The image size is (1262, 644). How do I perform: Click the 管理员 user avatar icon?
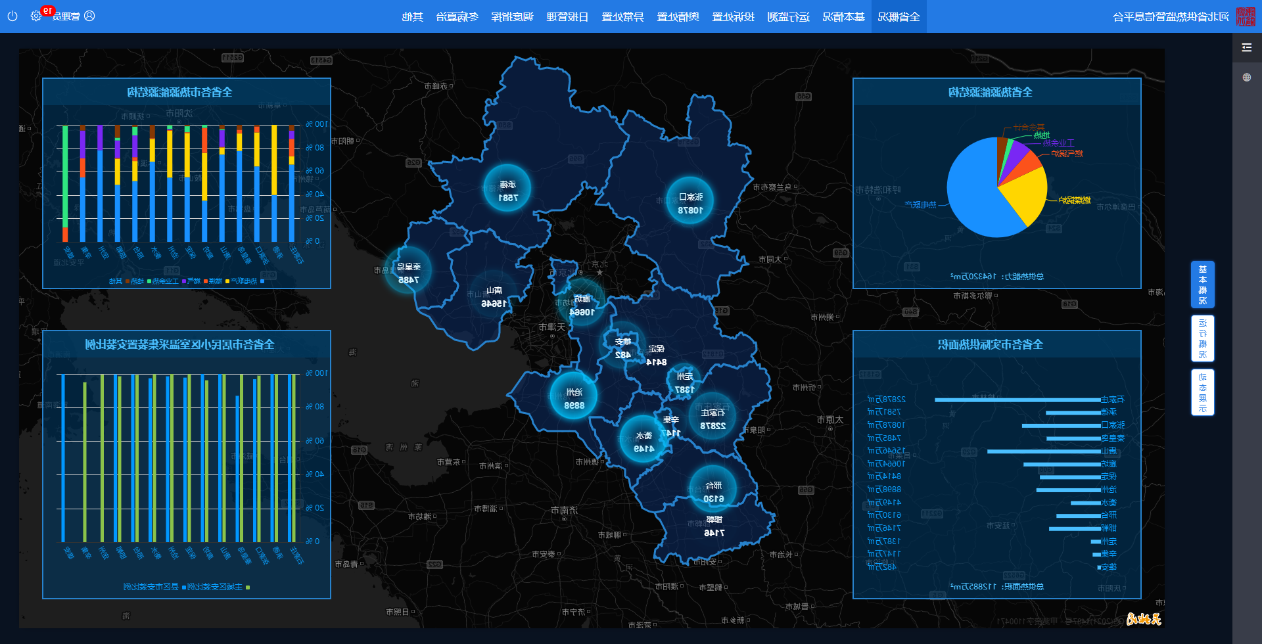point(89,16)
